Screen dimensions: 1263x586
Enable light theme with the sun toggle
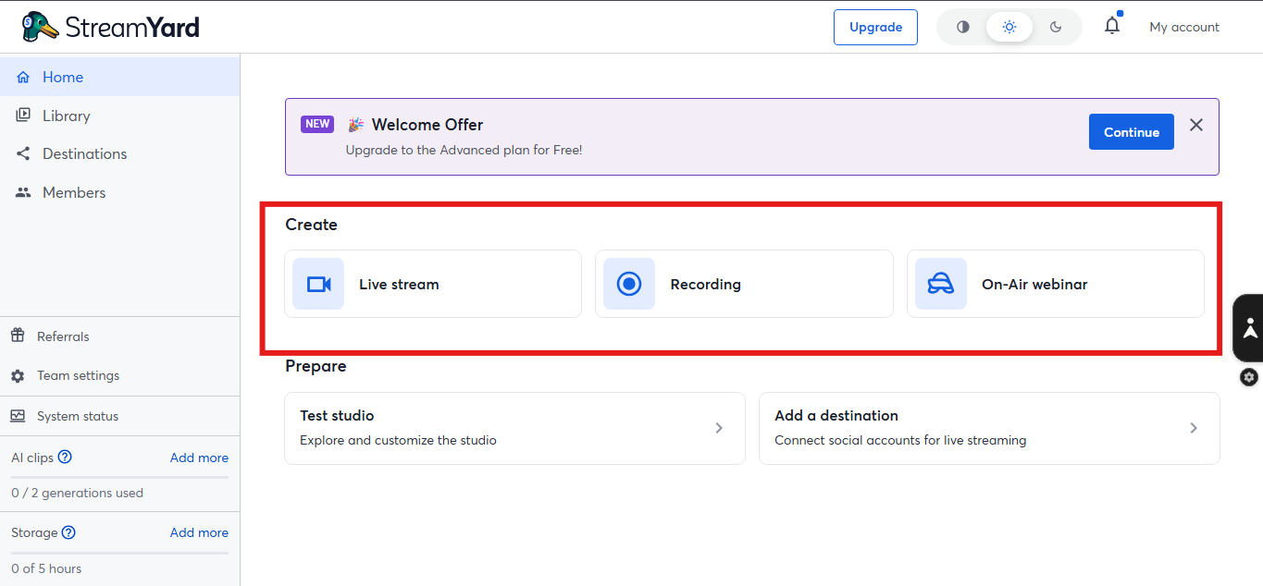pyautogui.click(x=1009, y=27)
